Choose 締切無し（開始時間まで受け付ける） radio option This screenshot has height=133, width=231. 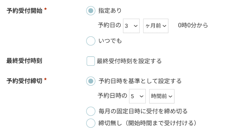click(x=90, y=123)
